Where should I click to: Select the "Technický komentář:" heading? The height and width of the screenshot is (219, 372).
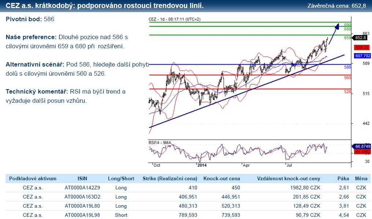37,92
